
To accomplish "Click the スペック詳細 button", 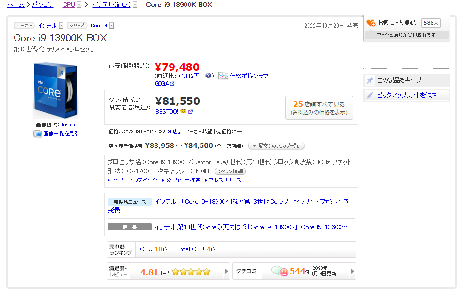I will pos(230,171).
